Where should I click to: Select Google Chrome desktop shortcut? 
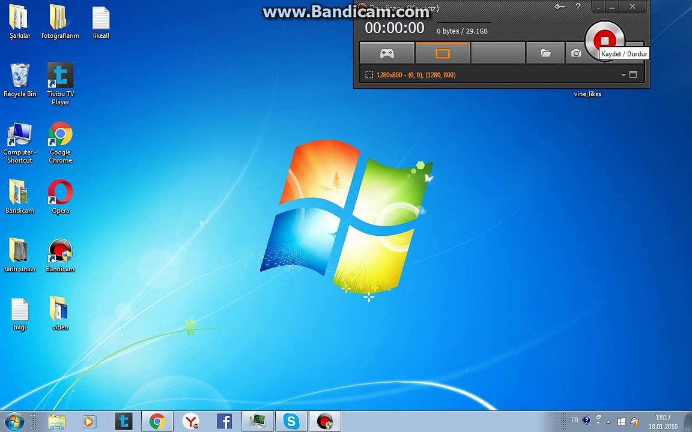pos(61,143)
